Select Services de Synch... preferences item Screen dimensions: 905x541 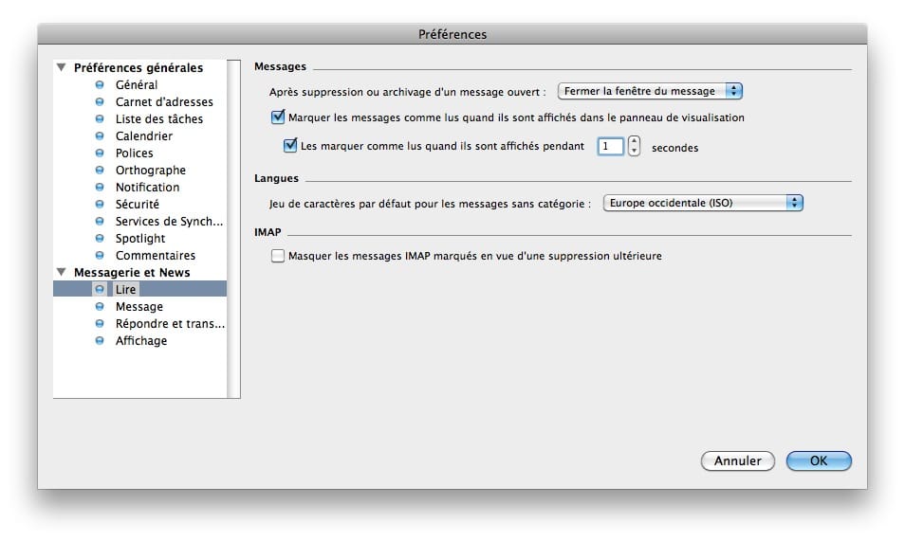pyautogui.click(x=169, y=221)
